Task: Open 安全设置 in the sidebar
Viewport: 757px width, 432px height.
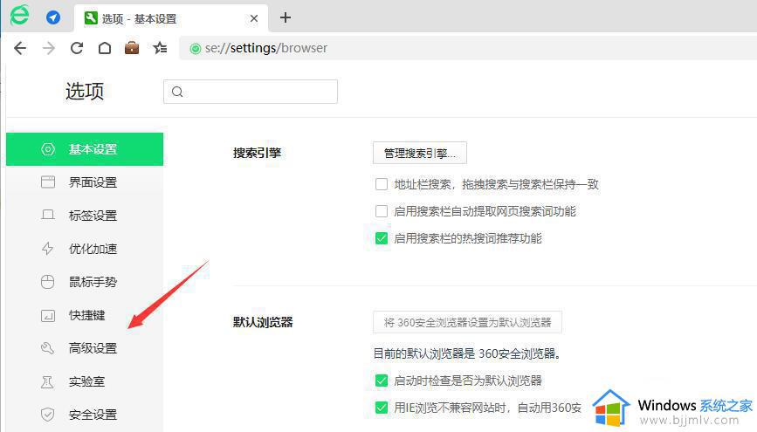Action: (85, 415)
